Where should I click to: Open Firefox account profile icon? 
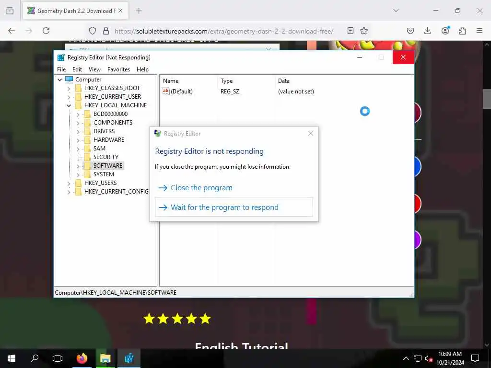pos(445,30)
